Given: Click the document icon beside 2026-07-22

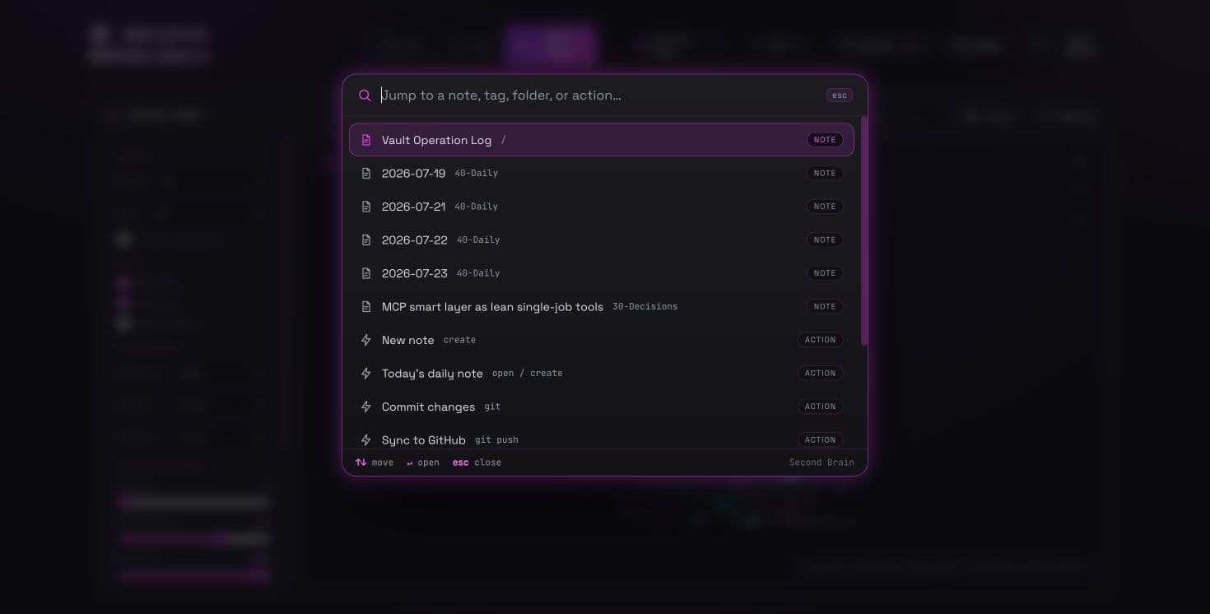Looking at the screenshot, I should [366, 240].
